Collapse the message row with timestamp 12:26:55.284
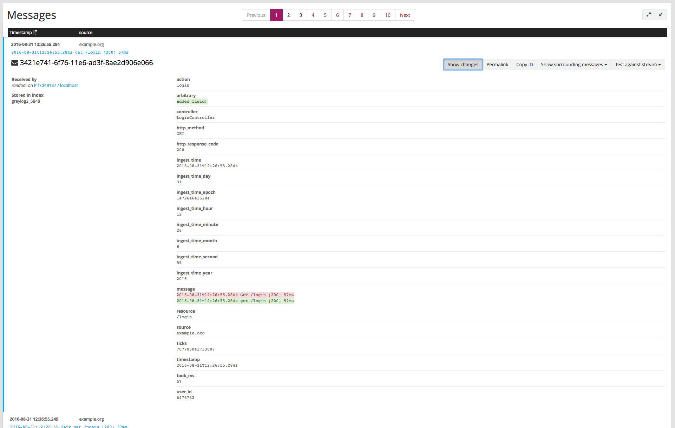Screen dimensions: 675x428 point(35,45)
